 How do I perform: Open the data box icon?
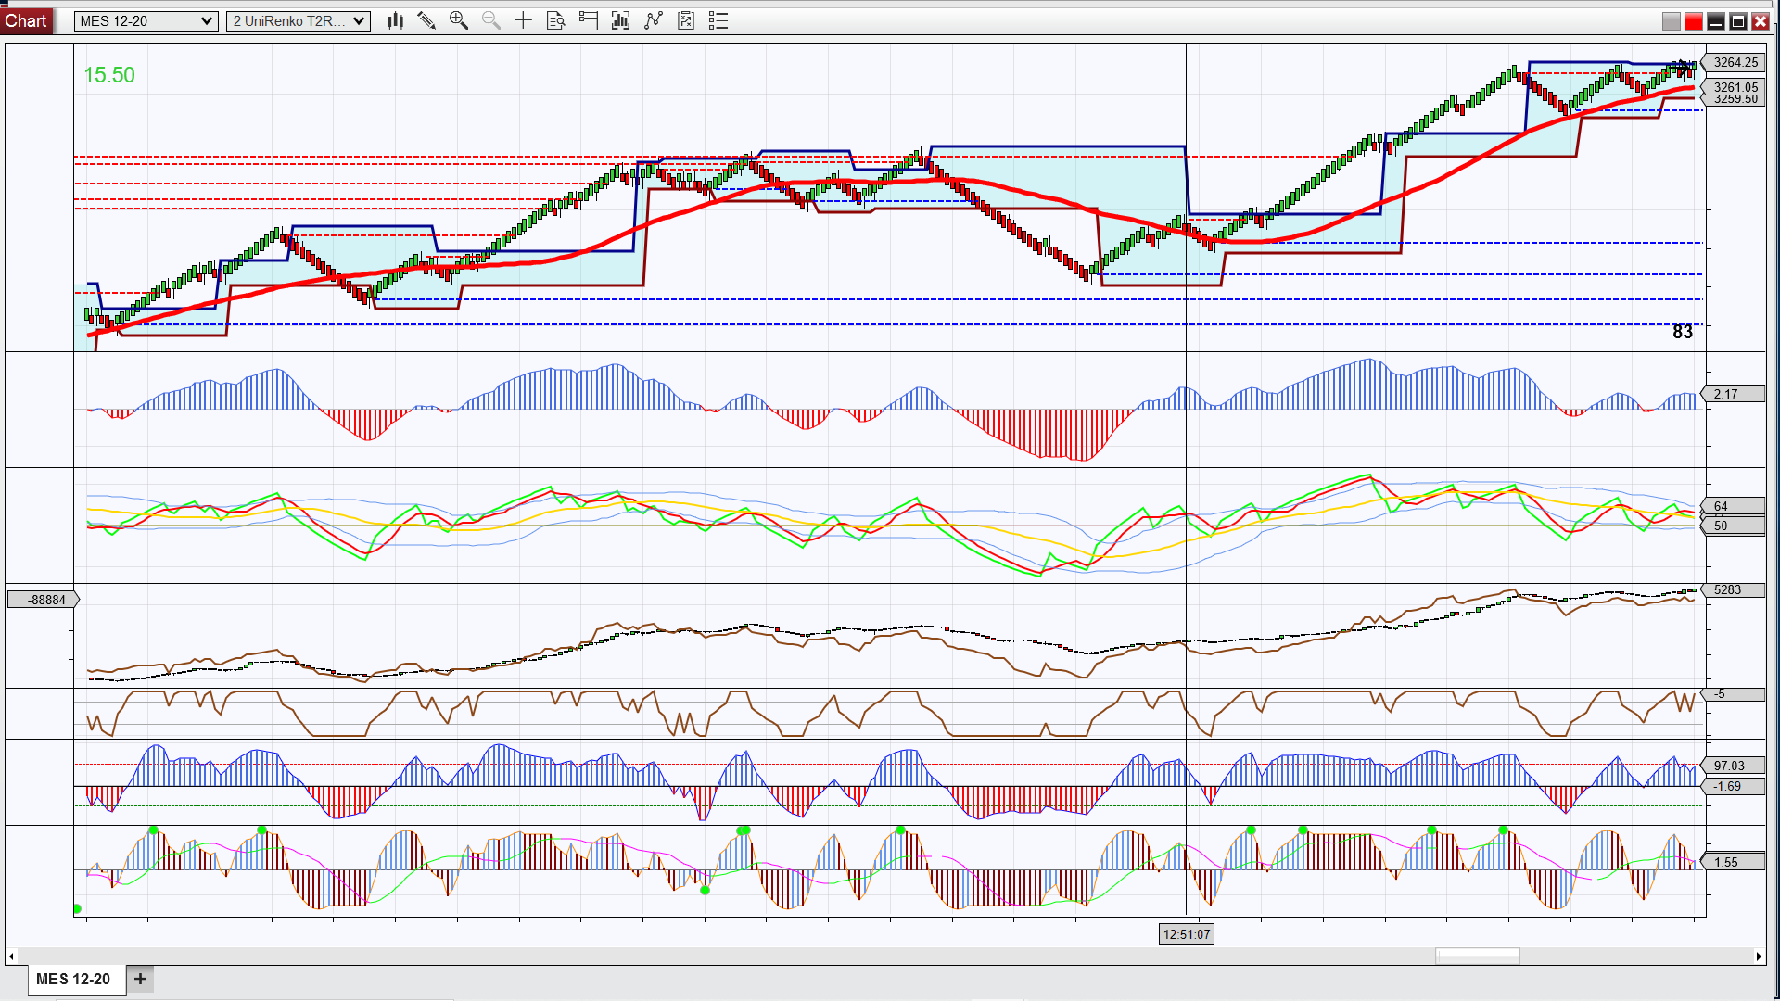point(555,20)
